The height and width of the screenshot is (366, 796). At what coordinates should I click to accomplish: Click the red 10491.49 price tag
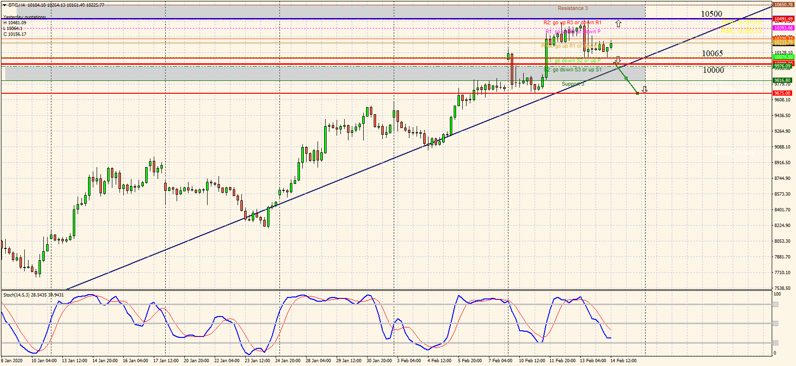[x=783, y=19]
